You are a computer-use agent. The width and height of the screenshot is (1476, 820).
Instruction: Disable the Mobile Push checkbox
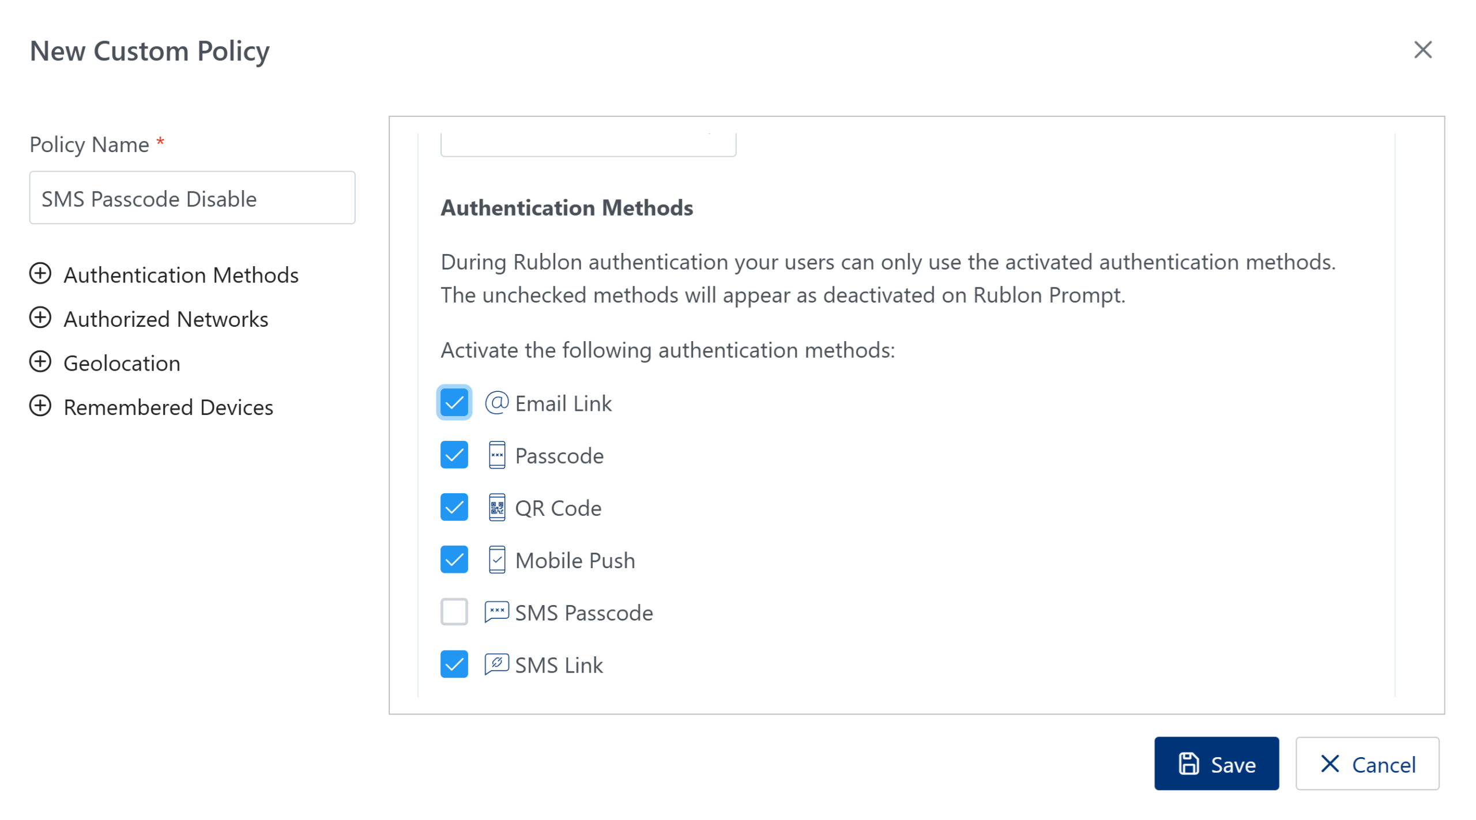tap(454, 560)
